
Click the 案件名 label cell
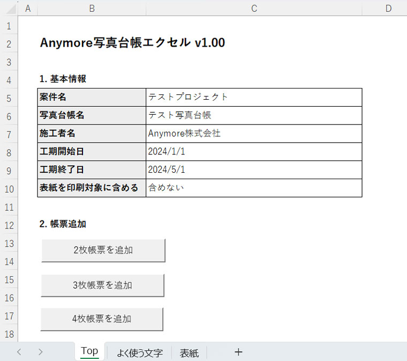92,98
